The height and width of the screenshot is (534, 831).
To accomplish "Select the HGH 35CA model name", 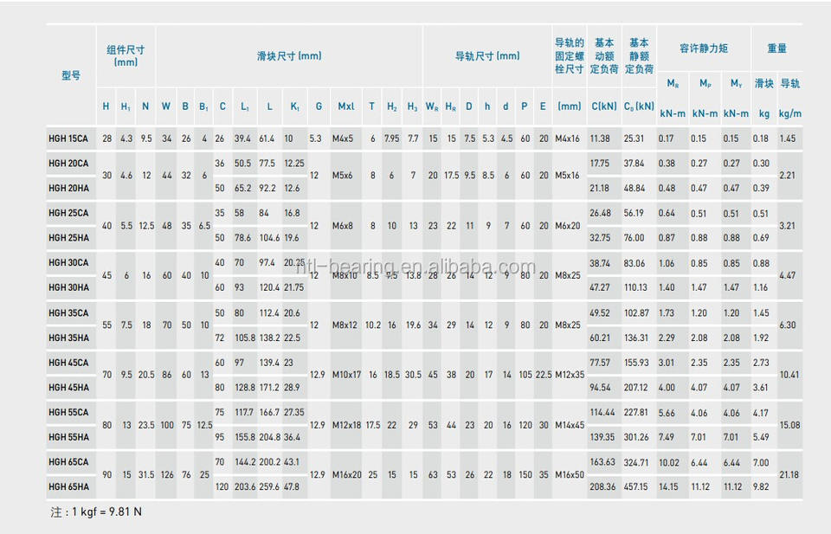I will 68,313.
